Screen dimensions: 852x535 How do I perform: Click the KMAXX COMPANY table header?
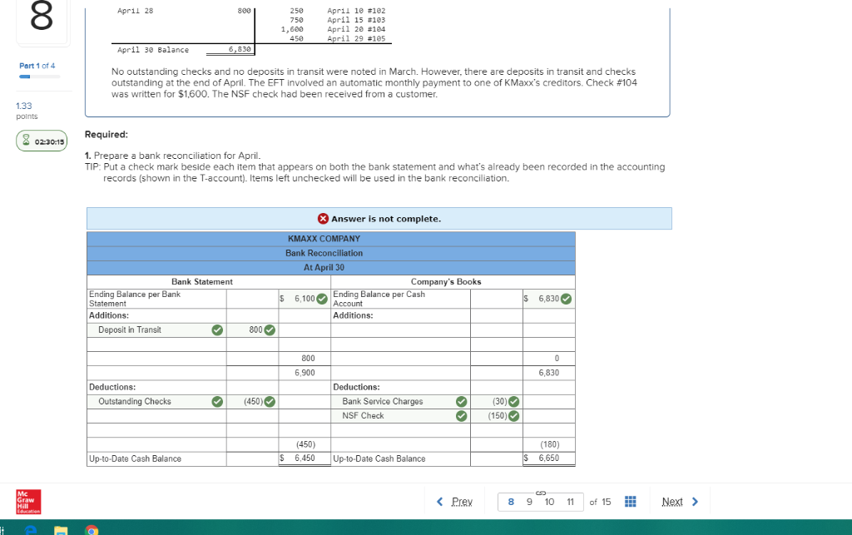331,239
